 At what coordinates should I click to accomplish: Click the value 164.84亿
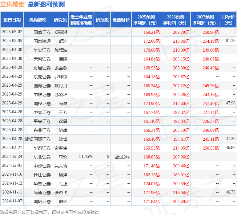point(152,59)
